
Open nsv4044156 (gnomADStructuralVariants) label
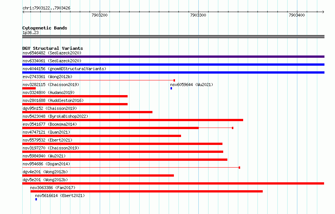(64, 69)
